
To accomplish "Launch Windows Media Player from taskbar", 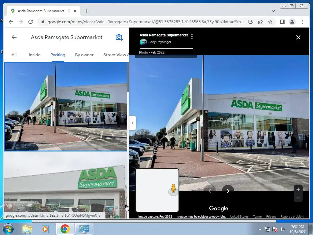I will tap(45, 229).
